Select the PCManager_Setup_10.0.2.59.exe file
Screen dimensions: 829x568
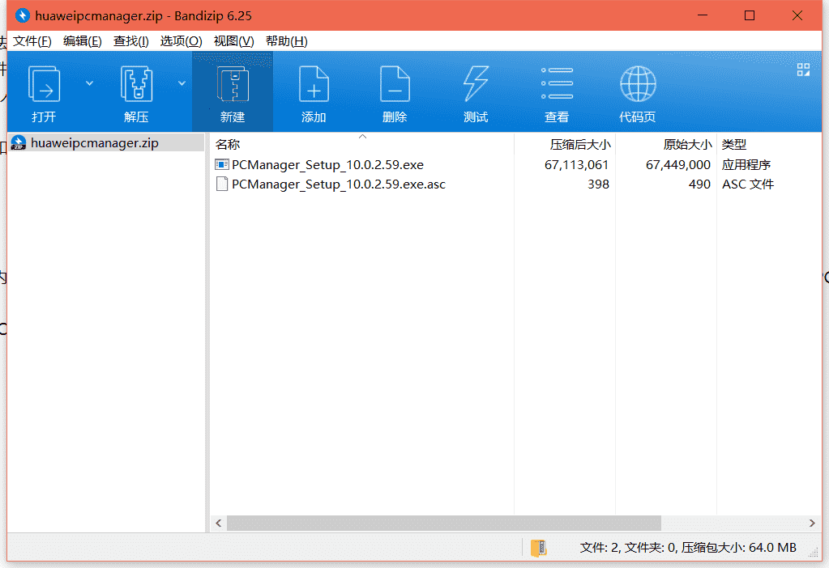pyautogui.click(x=328, y=165)
